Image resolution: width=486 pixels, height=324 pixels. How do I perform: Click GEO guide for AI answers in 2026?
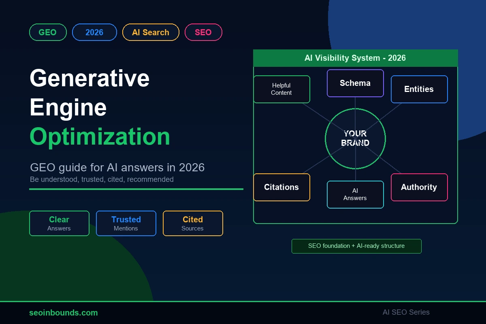click(x=117, y=167)
